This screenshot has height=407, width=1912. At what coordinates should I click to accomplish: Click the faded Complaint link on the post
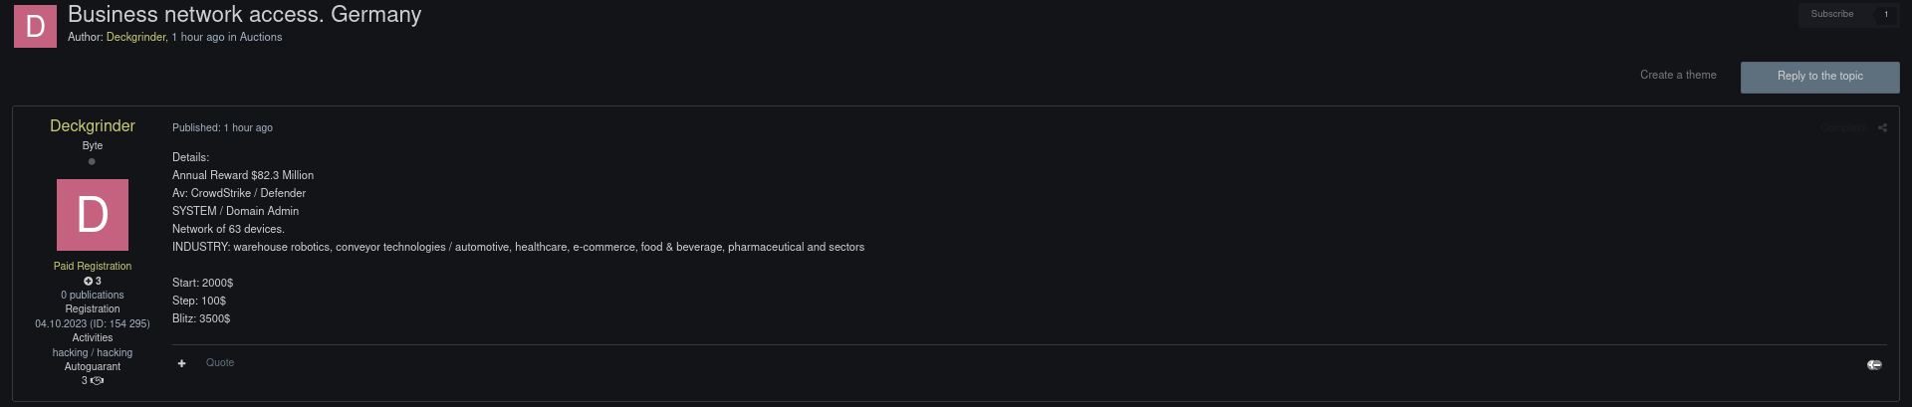point(1844,127)
